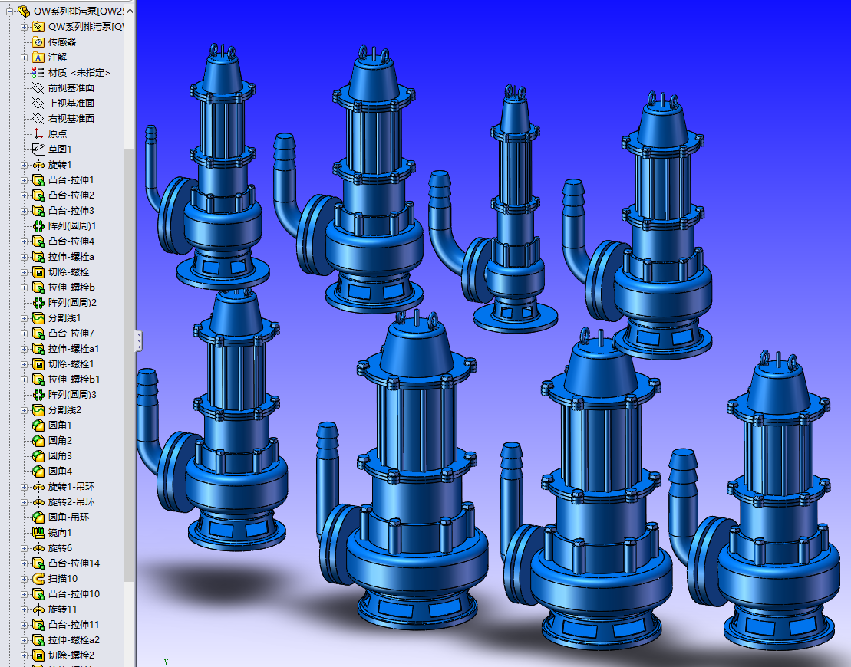Click the 旋转11 revolve icon
Viewport: 851px width, 667px height.
coord(38,609)
